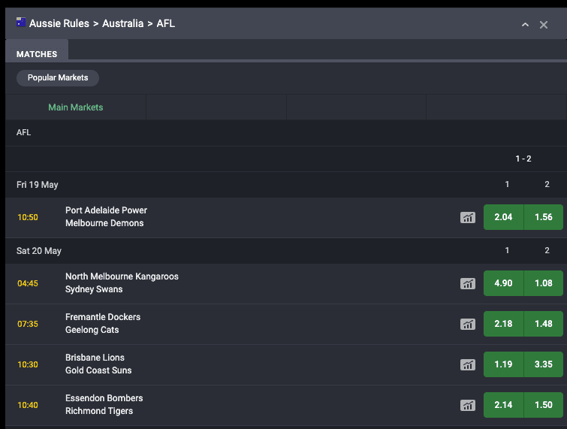Viewport: 567px width, 429px height.
Task: Open stats icon for Brisbane Lions match
Action: (x=468, y=364)
